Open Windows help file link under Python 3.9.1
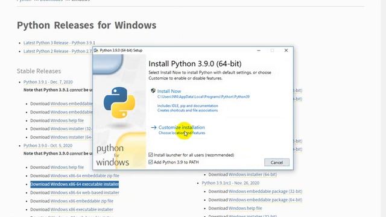386x217 pixels. click(x=67, y=121)
